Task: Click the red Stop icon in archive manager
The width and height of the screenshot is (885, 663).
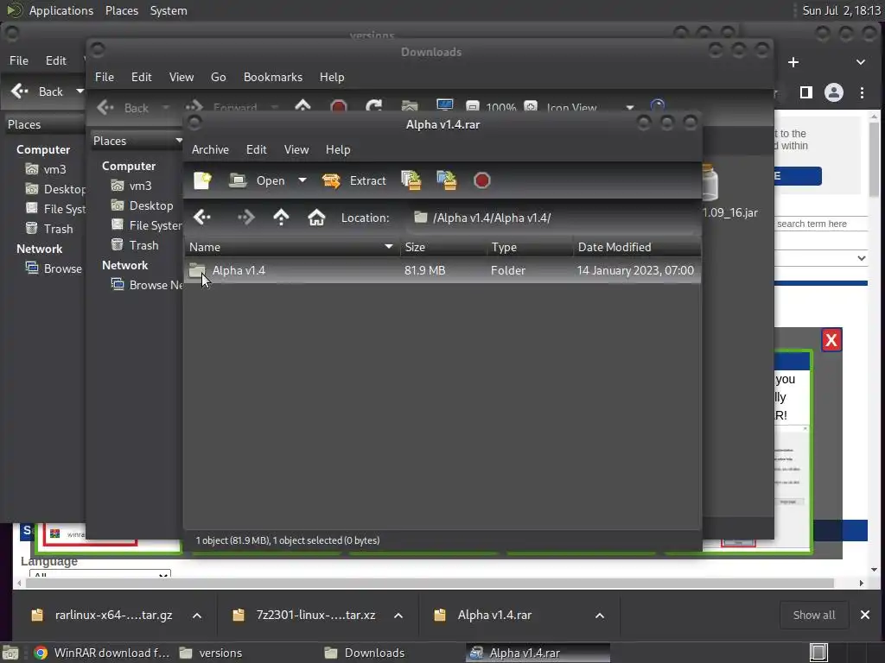Action: pos(482,180)
